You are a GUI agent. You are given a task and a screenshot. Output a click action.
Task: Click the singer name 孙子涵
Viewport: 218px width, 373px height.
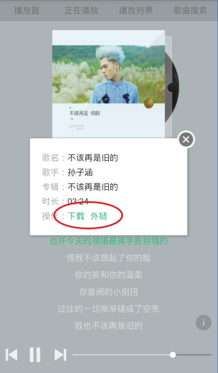pos(80,172)
